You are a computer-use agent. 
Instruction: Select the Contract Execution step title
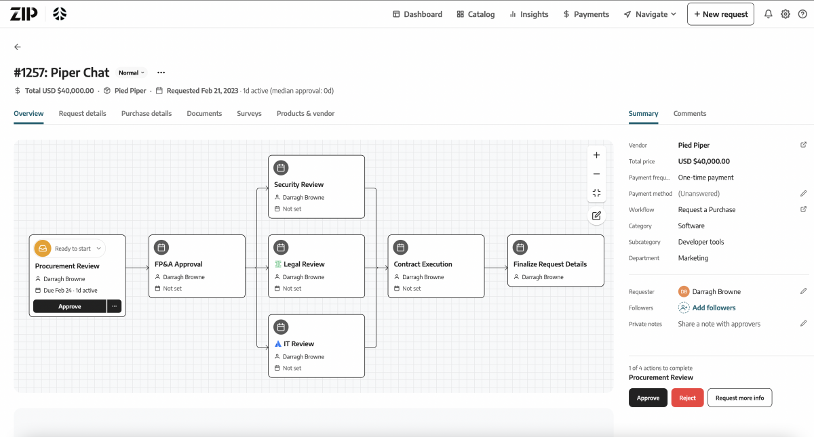[x=423, y=264]
